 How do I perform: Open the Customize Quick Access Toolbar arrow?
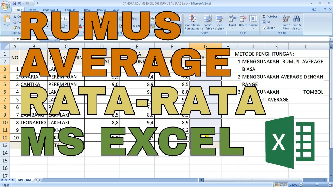pyautogui.click(x=37, y=3)
